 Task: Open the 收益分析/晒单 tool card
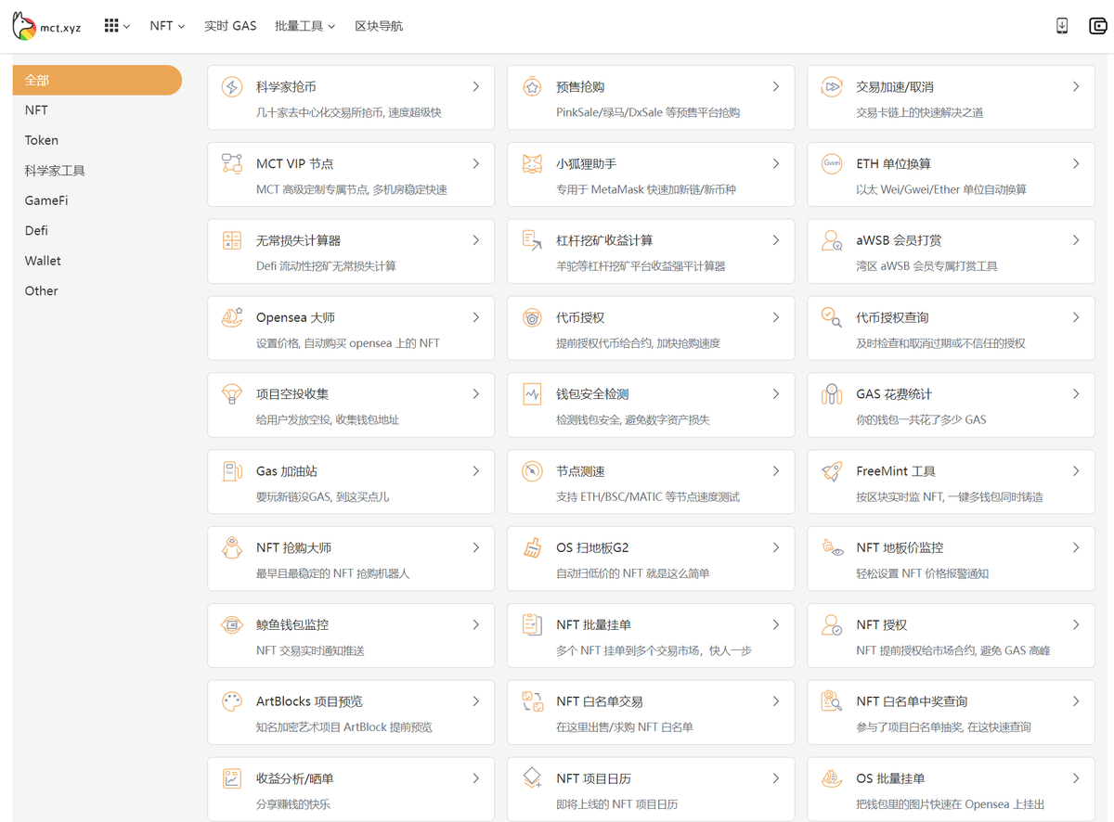tap(351, 790)
